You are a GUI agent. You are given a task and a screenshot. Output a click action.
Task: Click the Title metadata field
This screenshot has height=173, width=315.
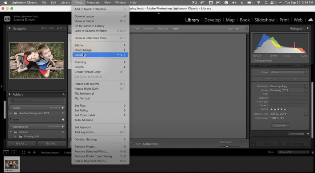click(289, 94)
